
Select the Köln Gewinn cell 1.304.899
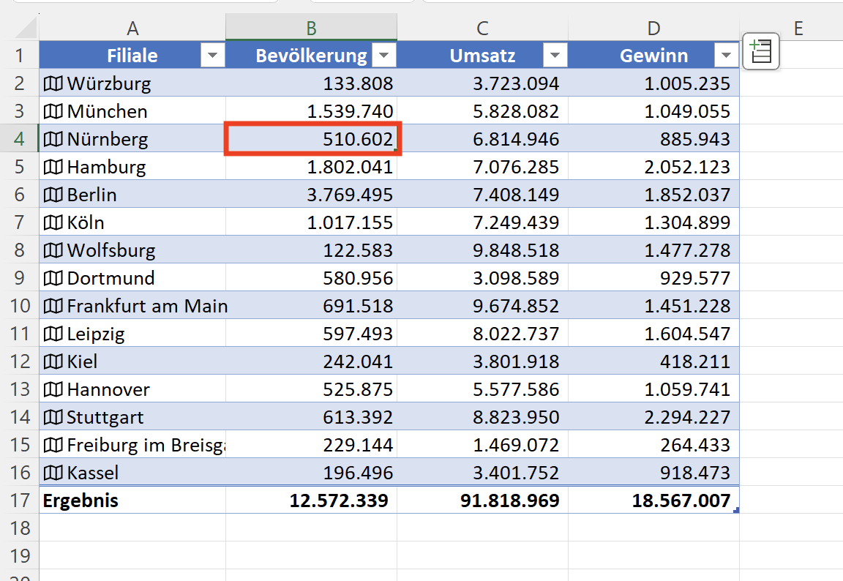point(653,222)
